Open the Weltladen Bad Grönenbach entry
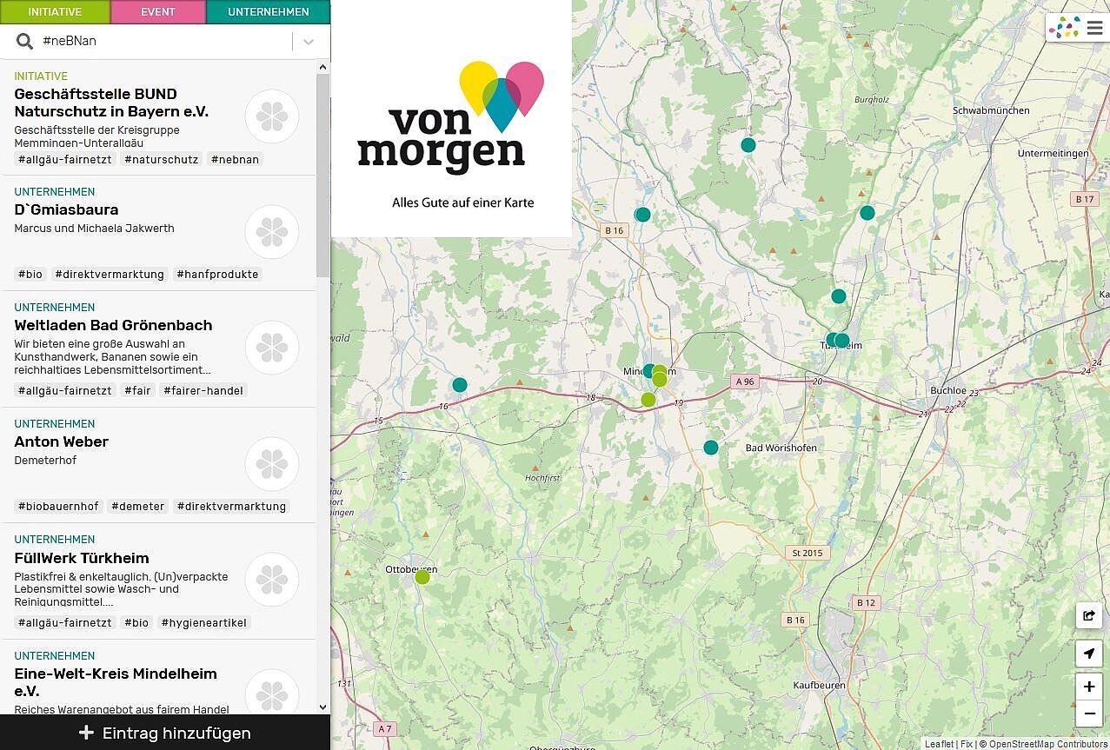 pyautogui.click(x=113, y=326)
